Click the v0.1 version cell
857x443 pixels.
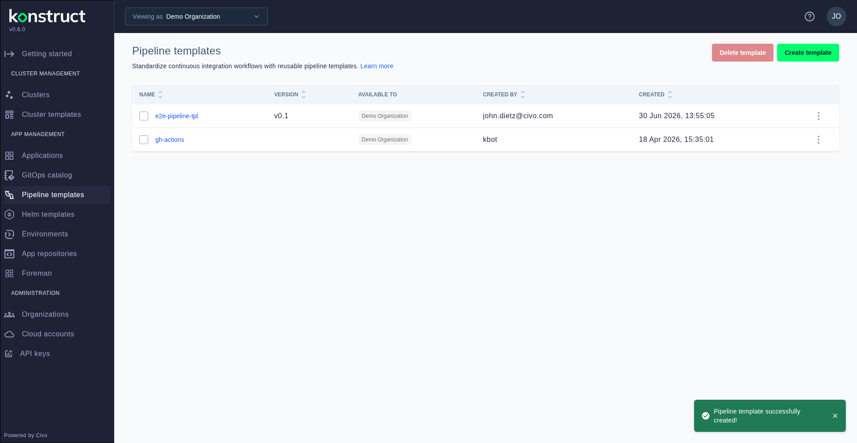[x=281, y=116]
